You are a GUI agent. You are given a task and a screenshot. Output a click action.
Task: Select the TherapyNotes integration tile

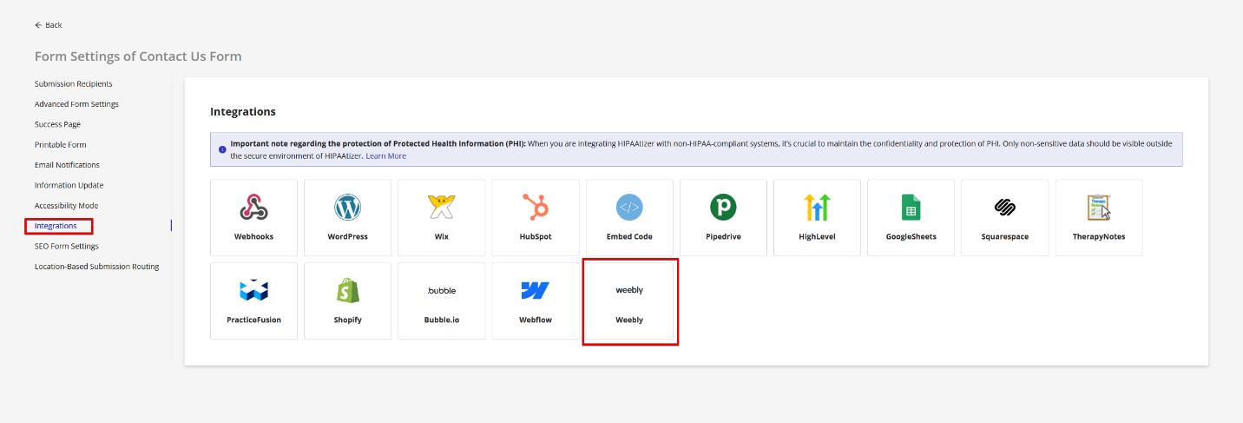(1098, 217)
